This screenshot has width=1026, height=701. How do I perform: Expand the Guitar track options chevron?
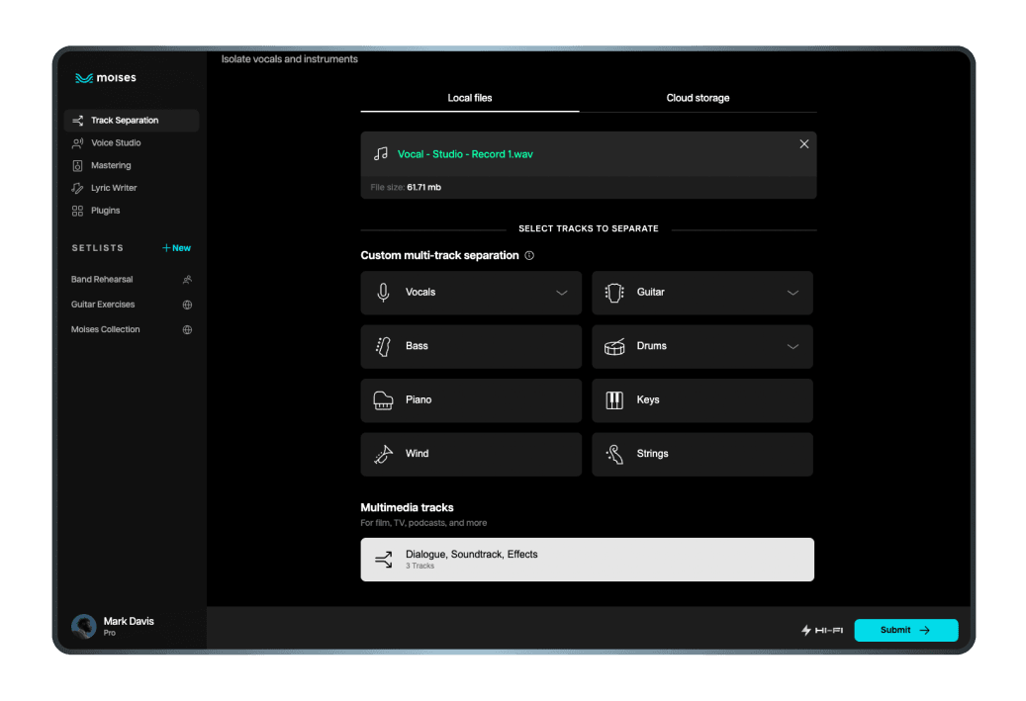coord(792,293)
